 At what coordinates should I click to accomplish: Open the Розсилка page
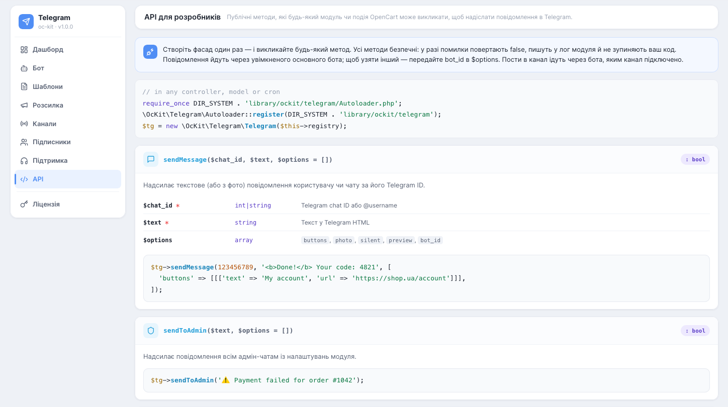68,106
